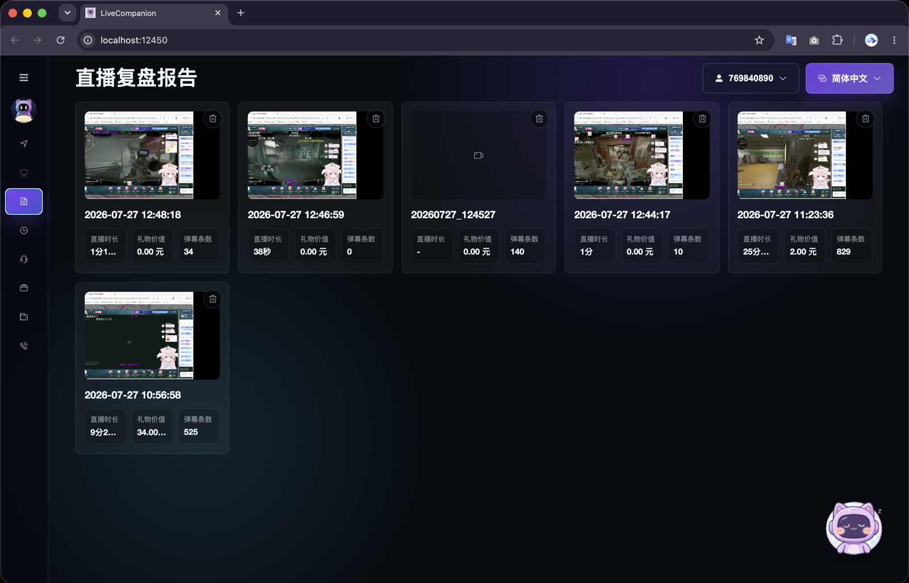Click the floating cat mascot assistant
This screenshot has width=909, height=583.
(x=854, y=528)
